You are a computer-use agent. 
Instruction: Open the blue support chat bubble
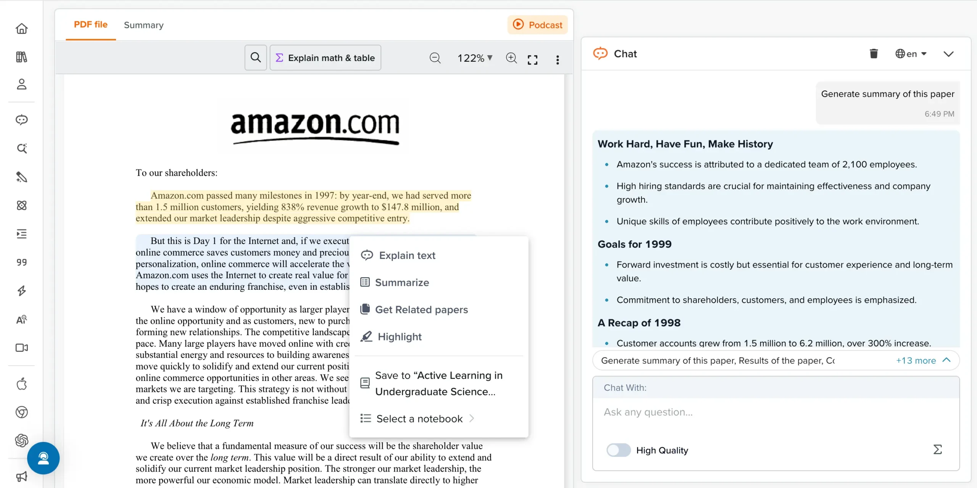43,458
